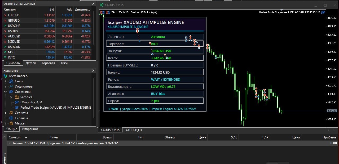Click the MetaTrader 5 logo icon in Navigator
This screenshot has width=339, height=164.
tap(5, 76)
